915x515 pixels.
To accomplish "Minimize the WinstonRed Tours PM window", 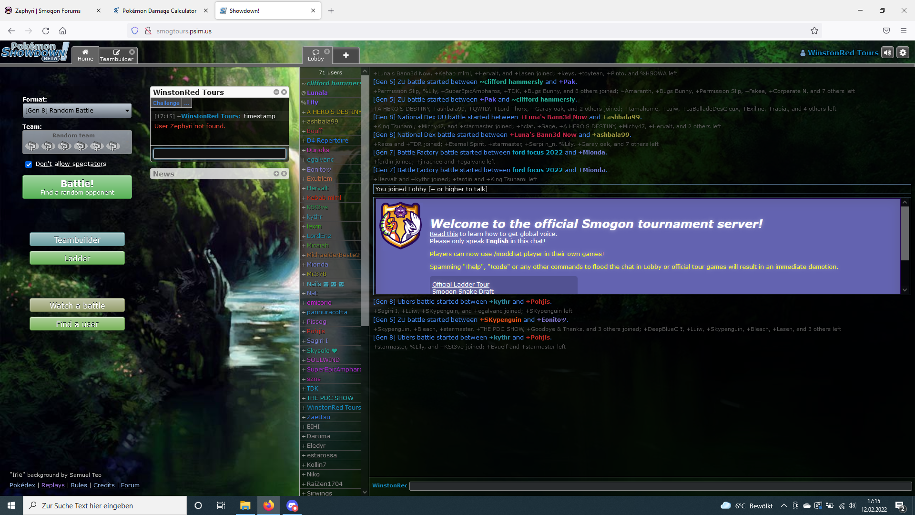I will [276, 92].
